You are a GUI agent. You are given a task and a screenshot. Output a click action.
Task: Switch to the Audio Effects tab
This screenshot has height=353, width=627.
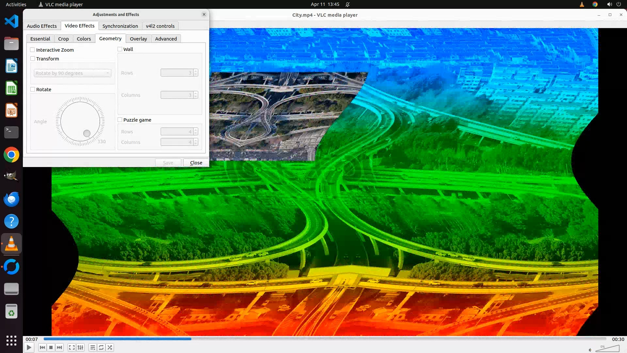click(42, 26)
